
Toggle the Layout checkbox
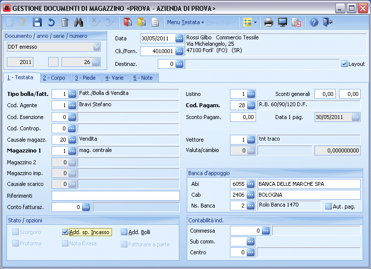tap(344, 64)
